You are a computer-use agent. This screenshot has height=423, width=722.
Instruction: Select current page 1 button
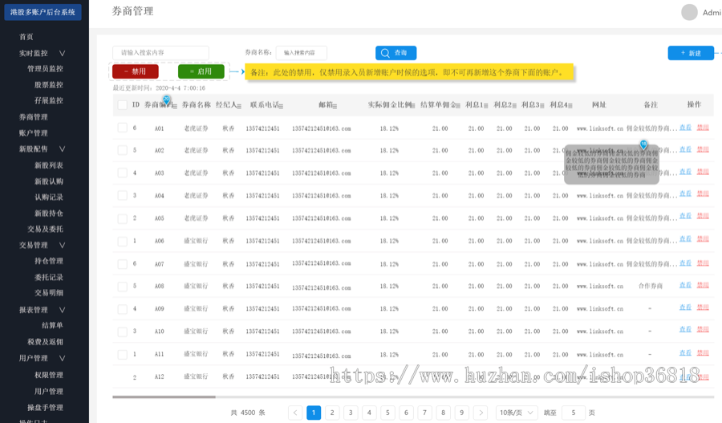pos(314,413)
